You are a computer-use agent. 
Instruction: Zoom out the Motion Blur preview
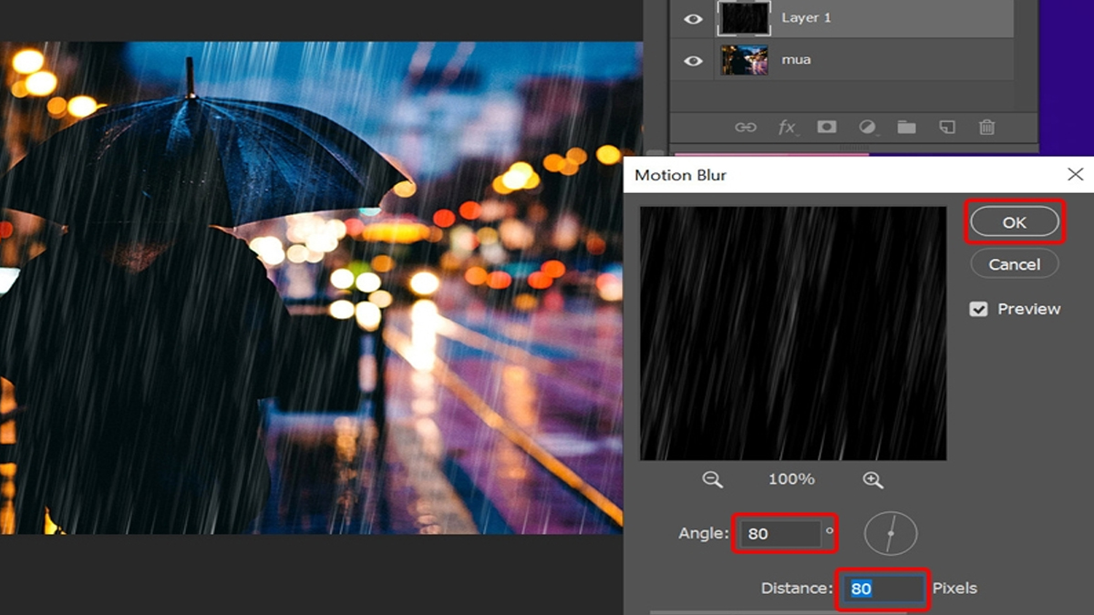712,479
